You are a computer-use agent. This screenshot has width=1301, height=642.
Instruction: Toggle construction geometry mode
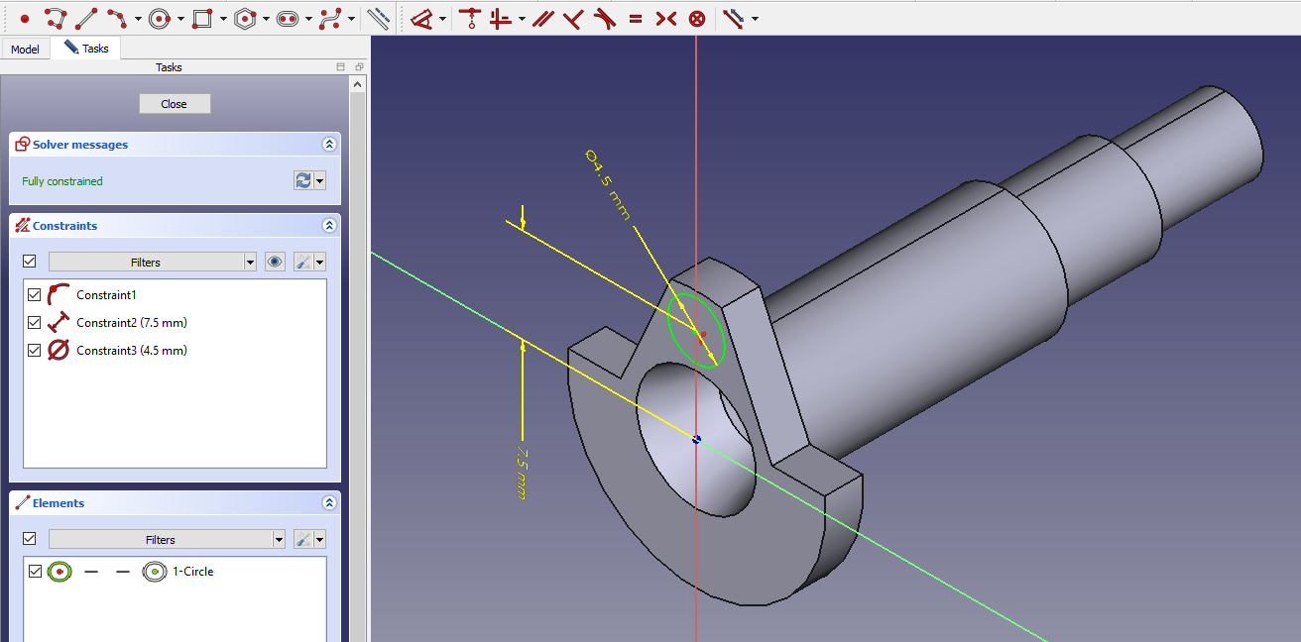(x=378, y=18)
